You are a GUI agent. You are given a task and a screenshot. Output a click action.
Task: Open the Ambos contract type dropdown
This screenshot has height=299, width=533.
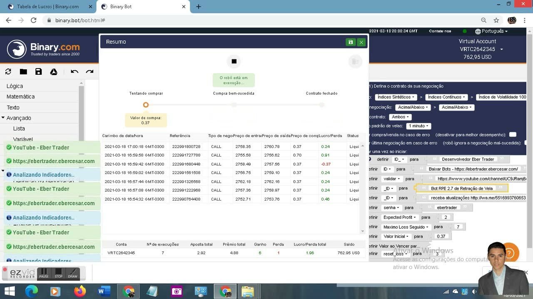pyautogui.click(x=401, y=117)
